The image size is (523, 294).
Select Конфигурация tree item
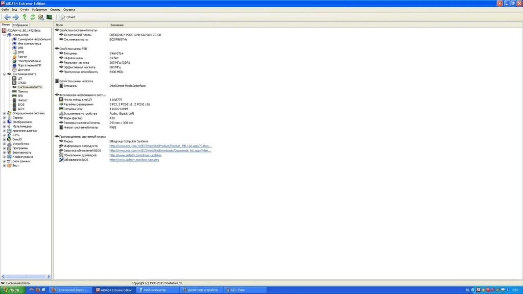click(x=22, y=157)
